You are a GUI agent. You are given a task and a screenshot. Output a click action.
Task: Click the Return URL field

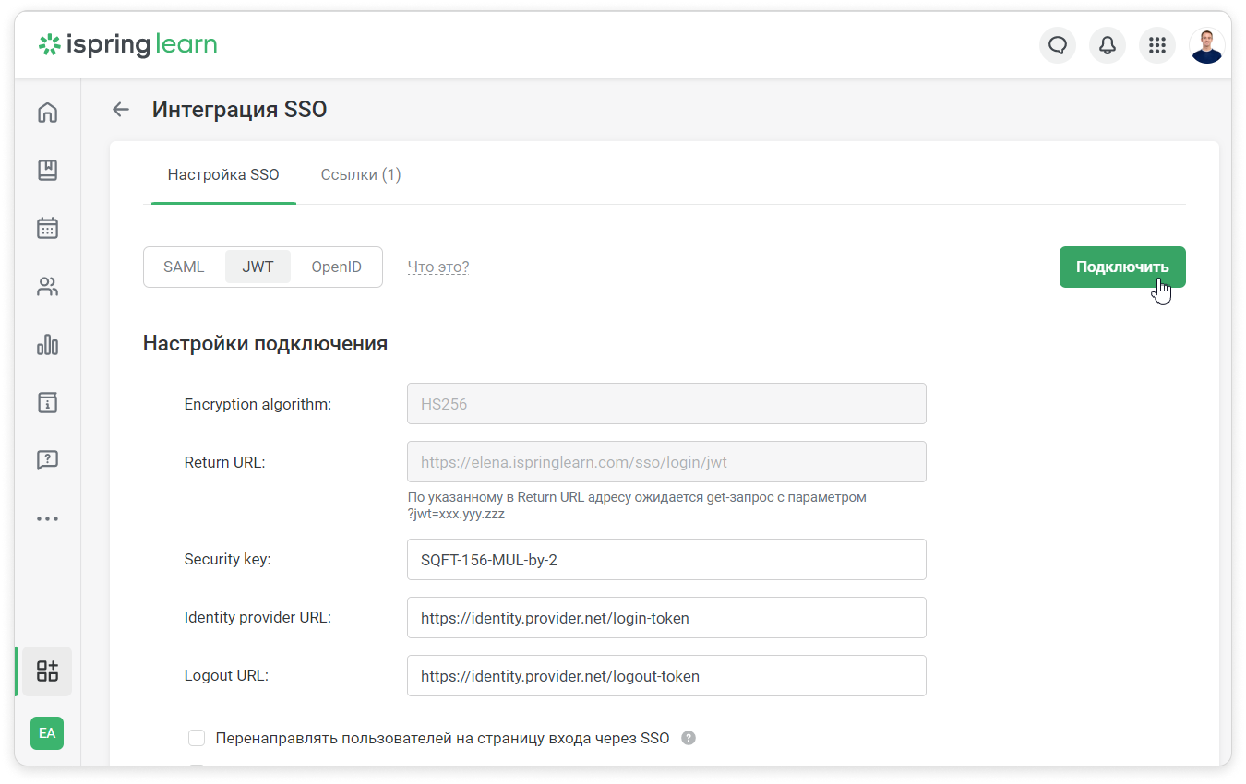(x=666, y=462)
